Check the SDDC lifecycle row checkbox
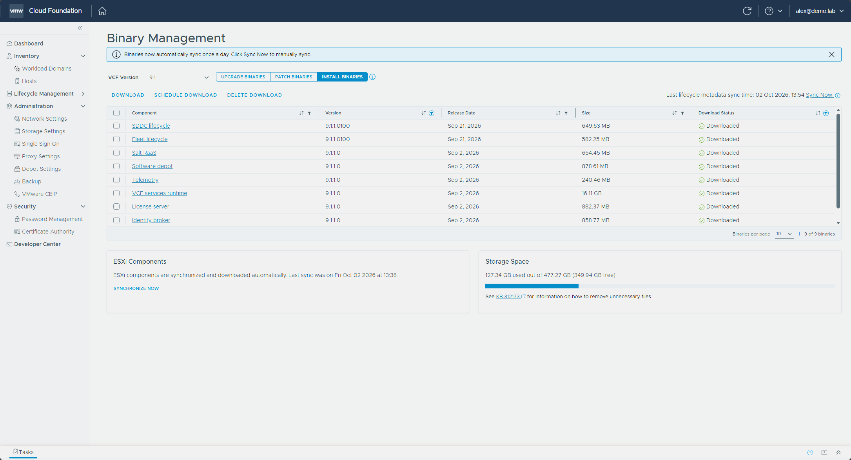851x460 pixels. [116, 126]
